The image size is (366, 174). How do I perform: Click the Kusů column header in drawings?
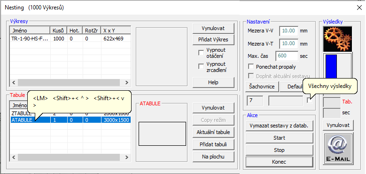pyautogui.click(x=59, y=31)
